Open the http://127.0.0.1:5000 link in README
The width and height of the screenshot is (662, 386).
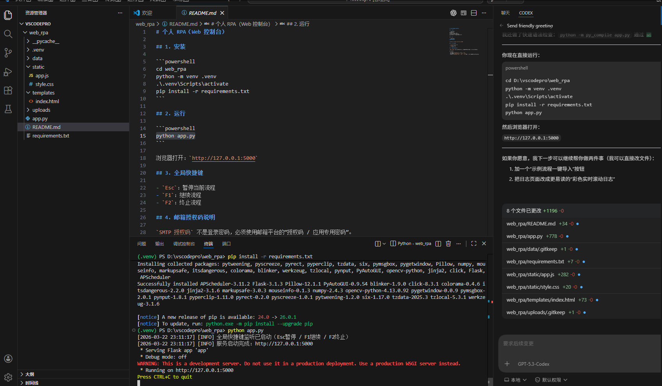[x=223, y=158]
